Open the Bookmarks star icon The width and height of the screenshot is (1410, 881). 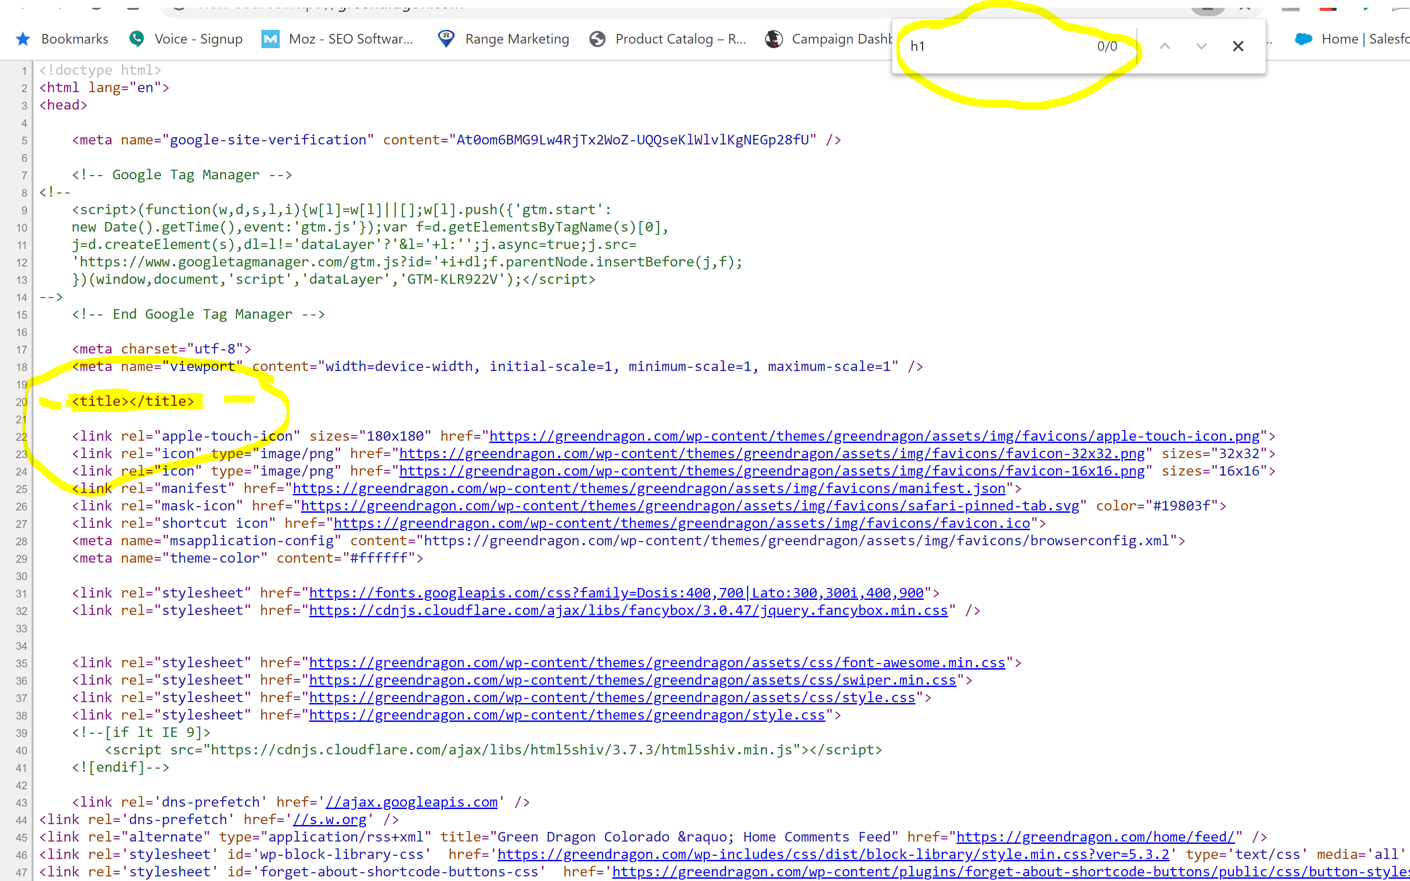(x=23, y=39)
